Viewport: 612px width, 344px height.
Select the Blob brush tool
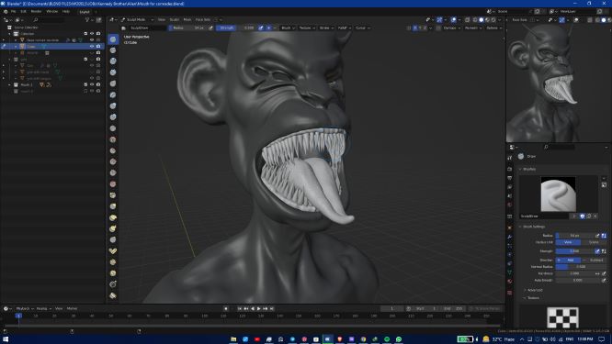(x=113, y=117)
